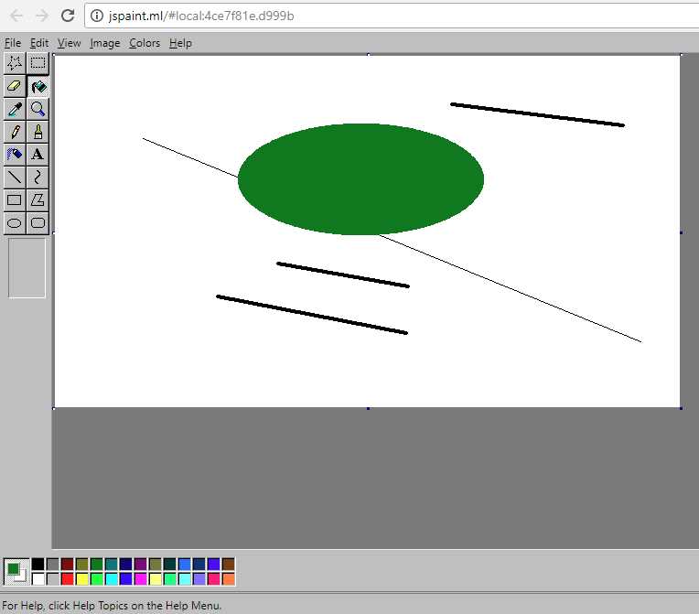Select the Curve tool

point(38,177)
